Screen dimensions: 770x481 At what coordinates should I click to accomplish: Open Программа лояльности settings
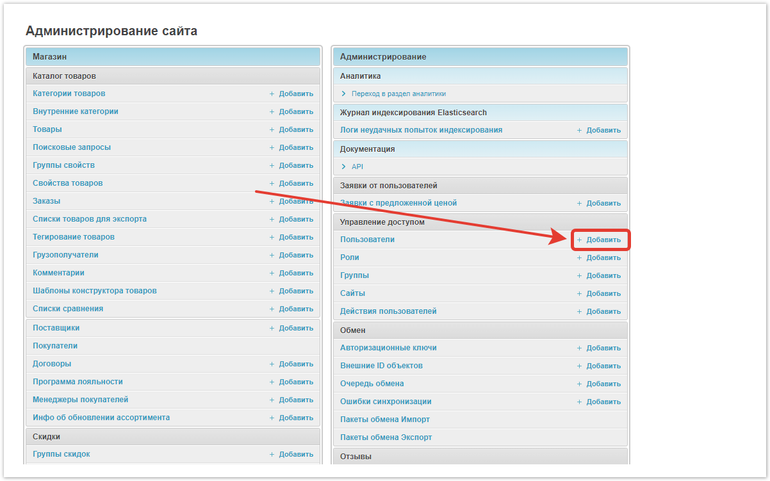78,382
